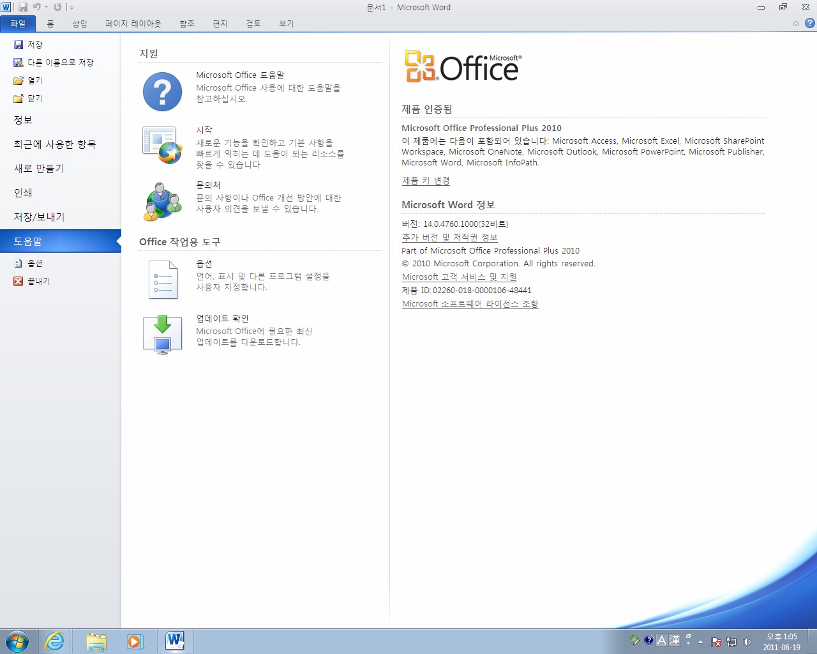The height and width of the screenshot is (654, 817).
Task: Open Windows Explorer folder icon in taskbar
Action: tap(96, 641)
